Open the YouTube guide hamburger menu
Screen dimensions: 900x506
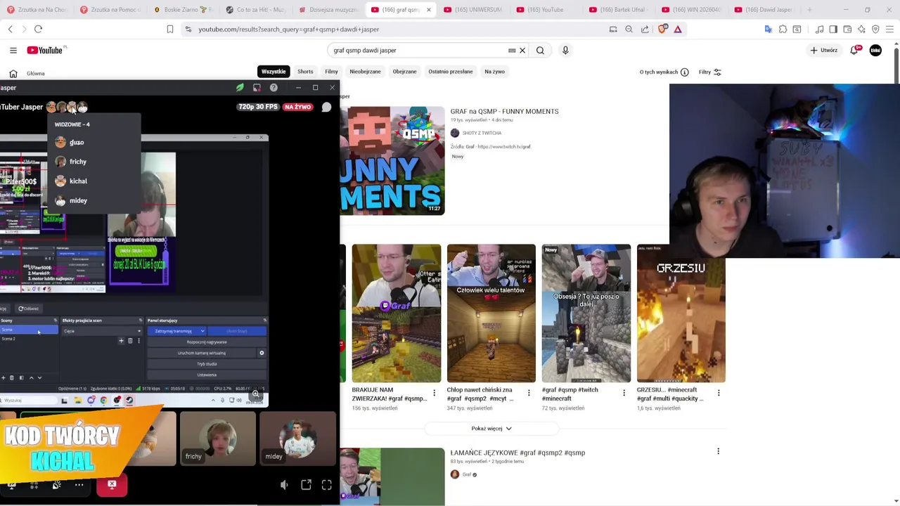13,50
